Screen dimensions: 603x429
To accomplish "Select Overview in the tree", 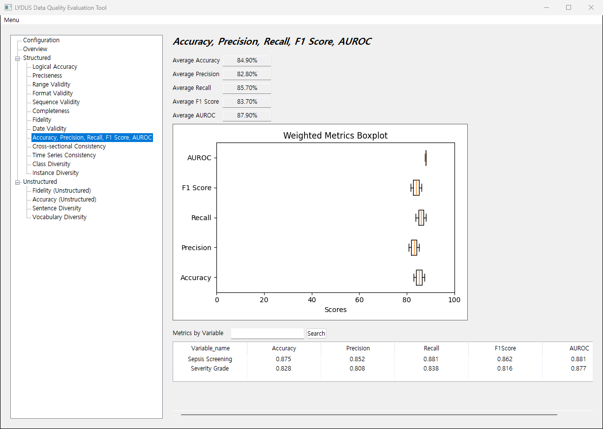I will 35,49.
